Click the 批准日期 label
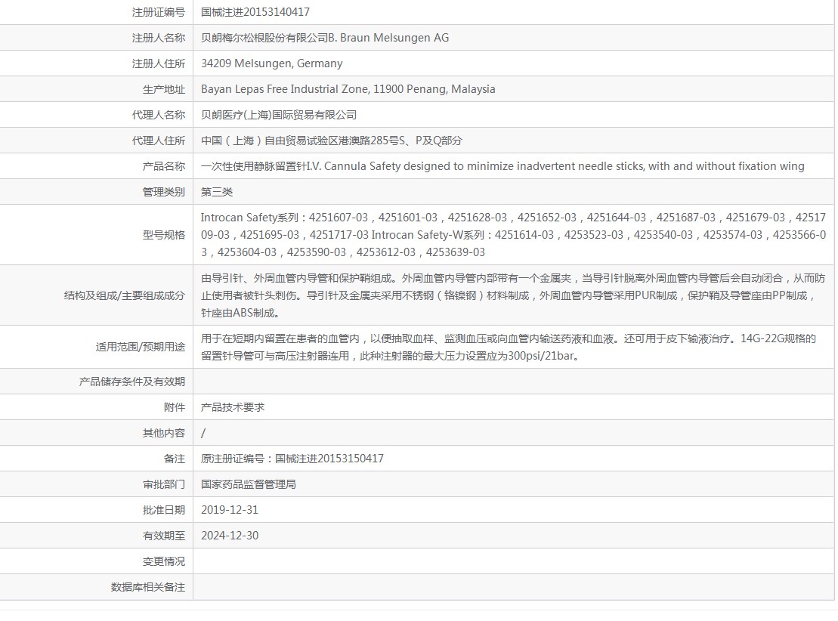Image resolution: width=838 pixels, height=621 pixels. click(163, 509)
